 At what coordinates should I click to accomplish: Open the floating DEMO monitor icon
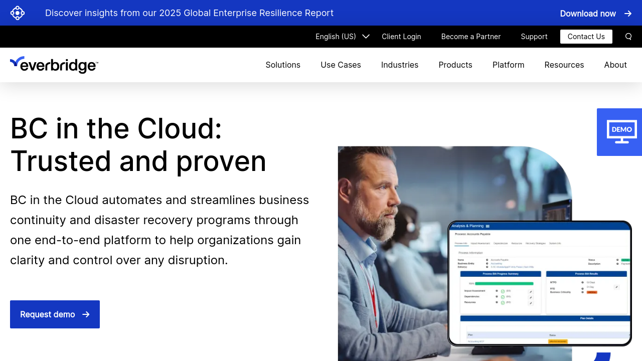pyautogui.click(x=621, y=132)
